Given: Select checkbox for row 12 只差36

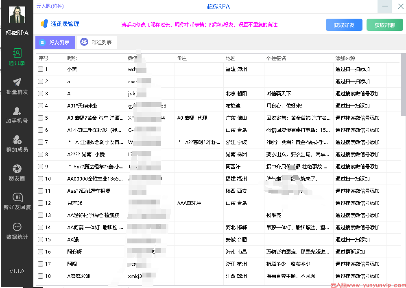Looking at the screenshot, I should click(40, 203).
